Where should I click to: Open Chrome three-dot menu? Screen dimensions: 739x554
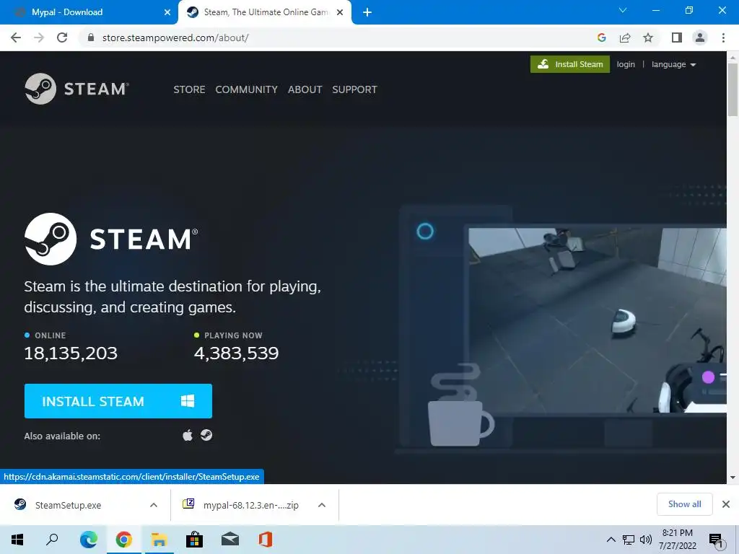(723, 38)
